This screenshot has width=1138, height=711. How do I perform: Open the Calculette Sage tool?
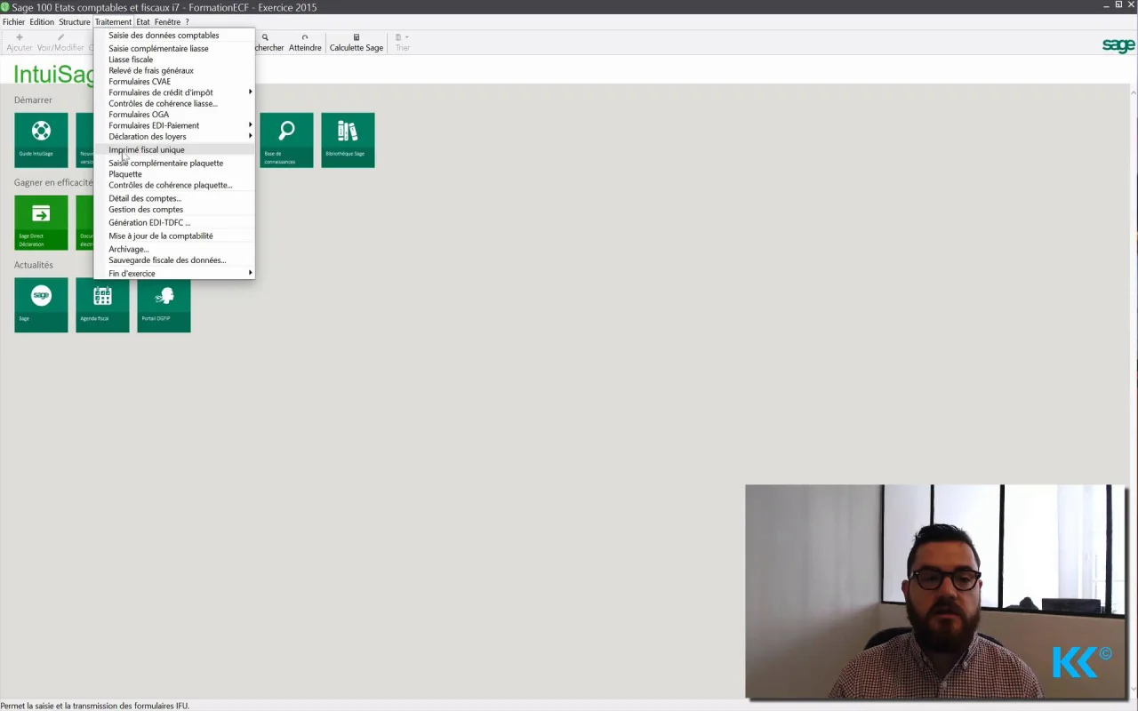357,43
